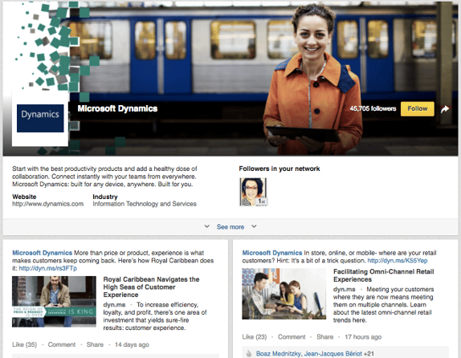Click the 45,705 followers count

[x=373, y=108]
